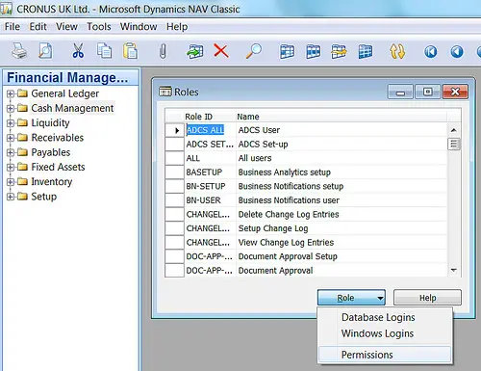Viewport: 481px width, 371px height.
Task: Select the General Ledger folder label
Action: 64,93
